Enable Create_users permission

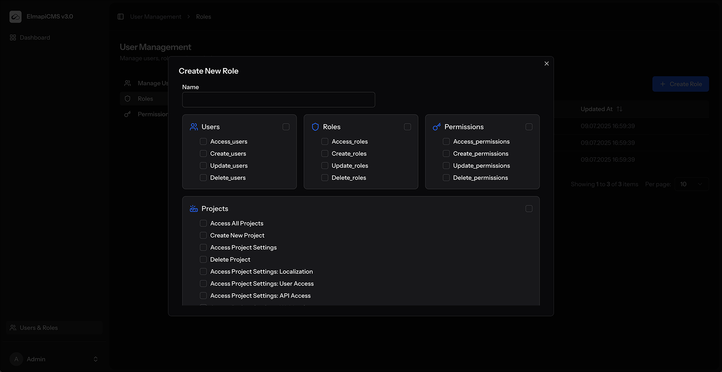click(203, 153)
